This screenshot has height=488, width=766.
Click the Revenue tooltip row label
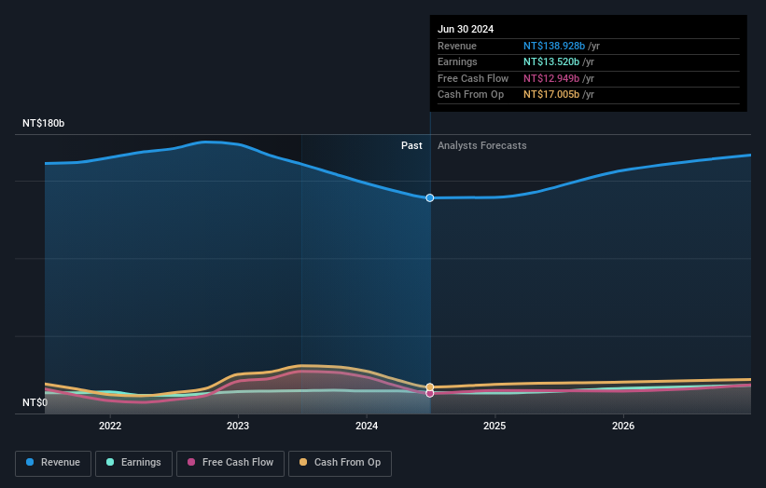click(457, 46)
